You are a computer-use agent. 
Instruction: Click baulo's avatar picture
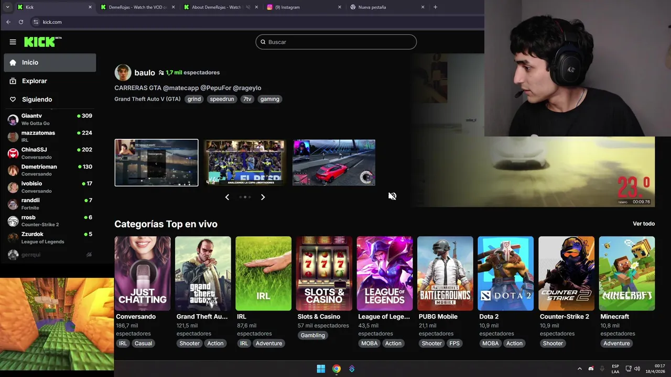(x=123, y=72)
